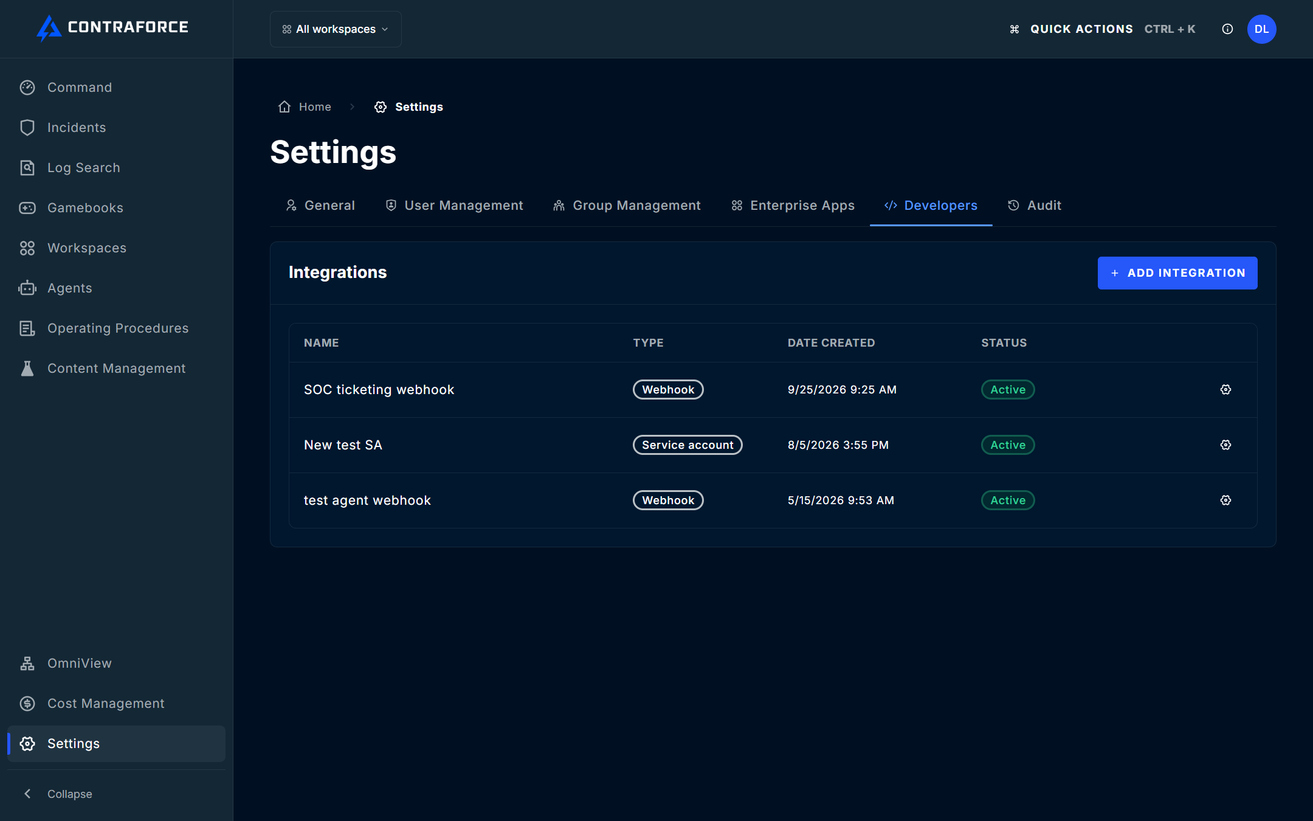The image size is (1313, 821).
Task: Click the CTRL + K shortcut hint
Action: coord(1170,29)
